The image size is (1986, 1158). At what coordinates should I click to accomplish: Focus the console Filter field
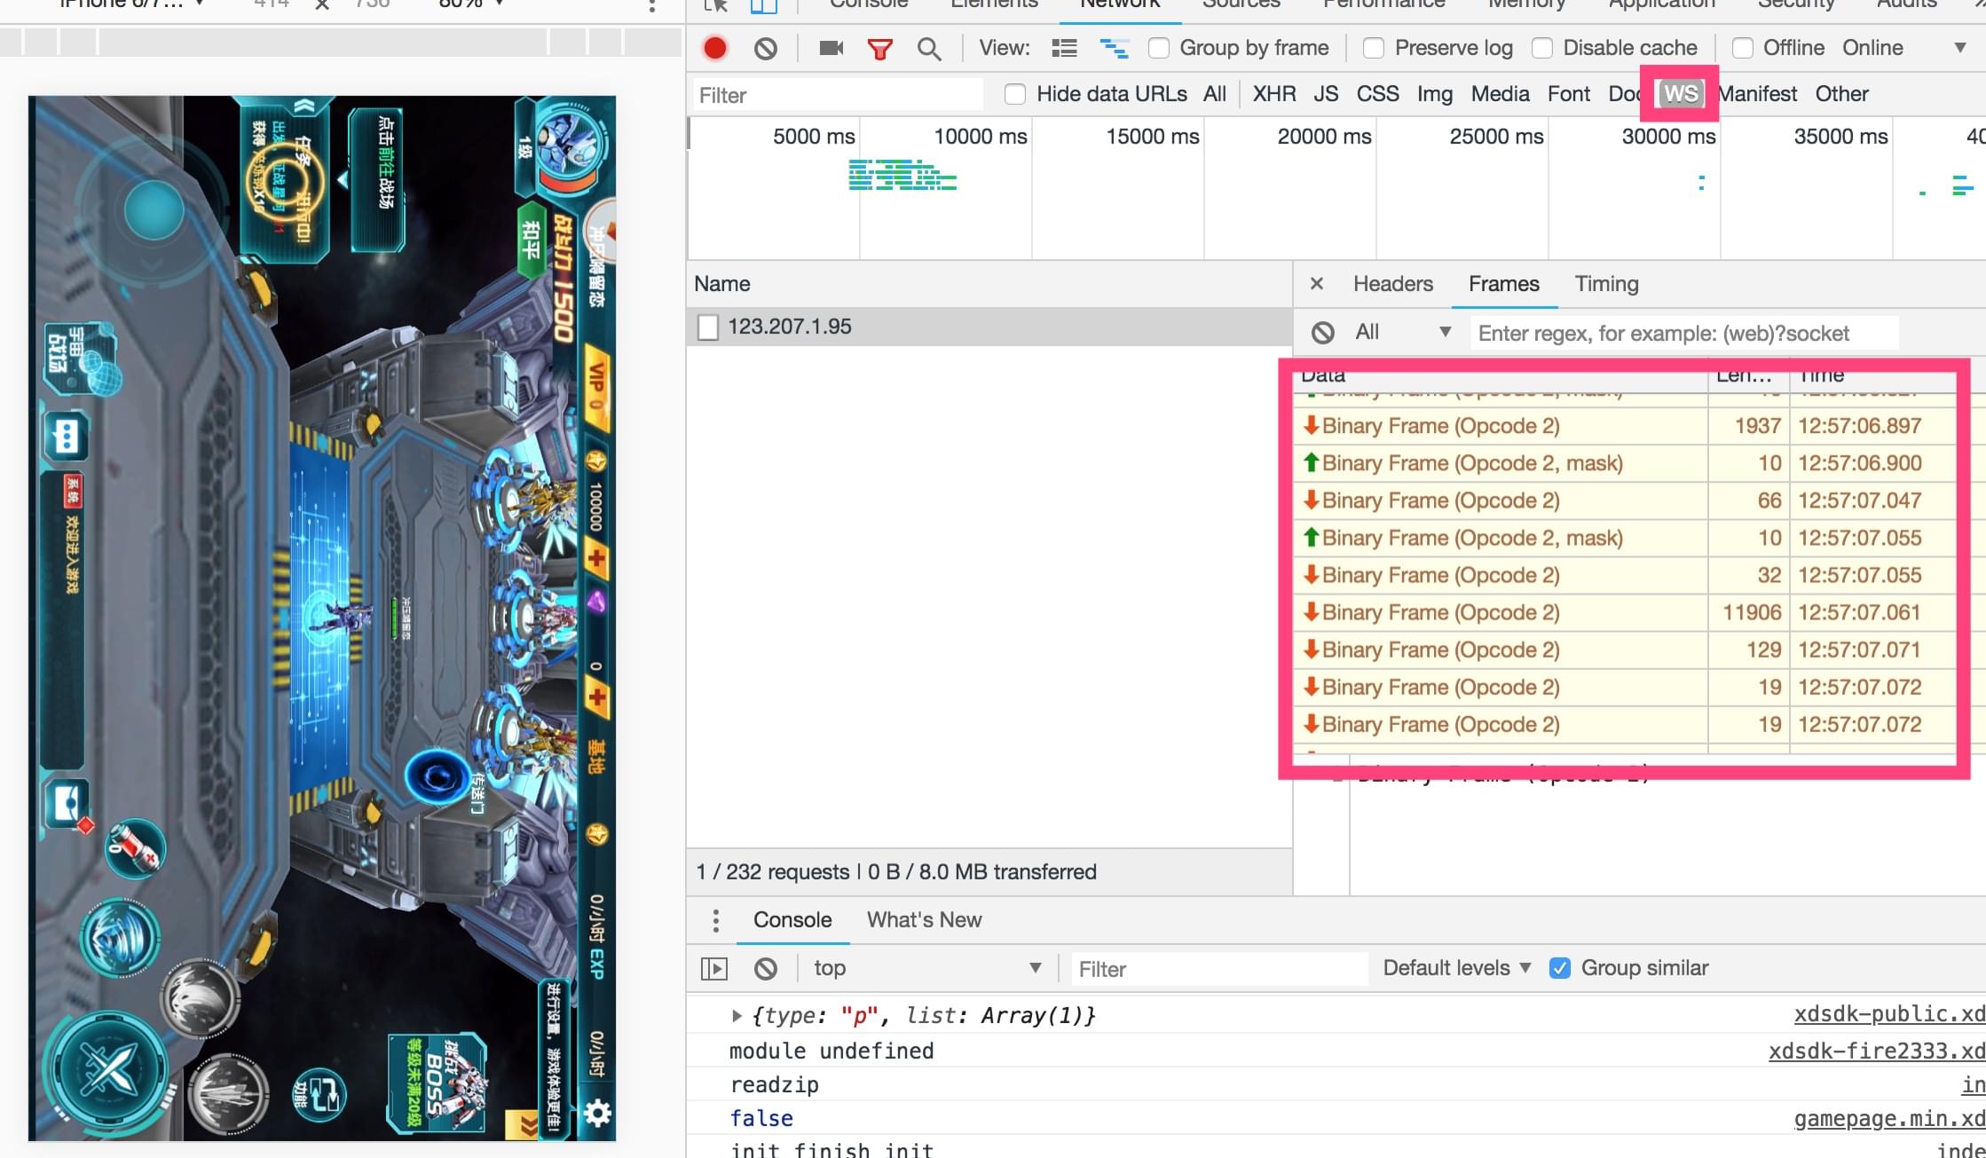[x=1218, y=969]
